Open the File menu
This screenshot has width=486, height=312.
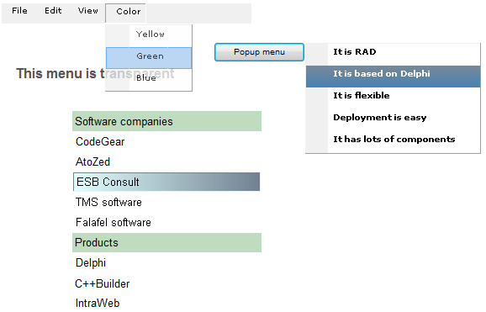pyautogui.click(x=19, y=11)
